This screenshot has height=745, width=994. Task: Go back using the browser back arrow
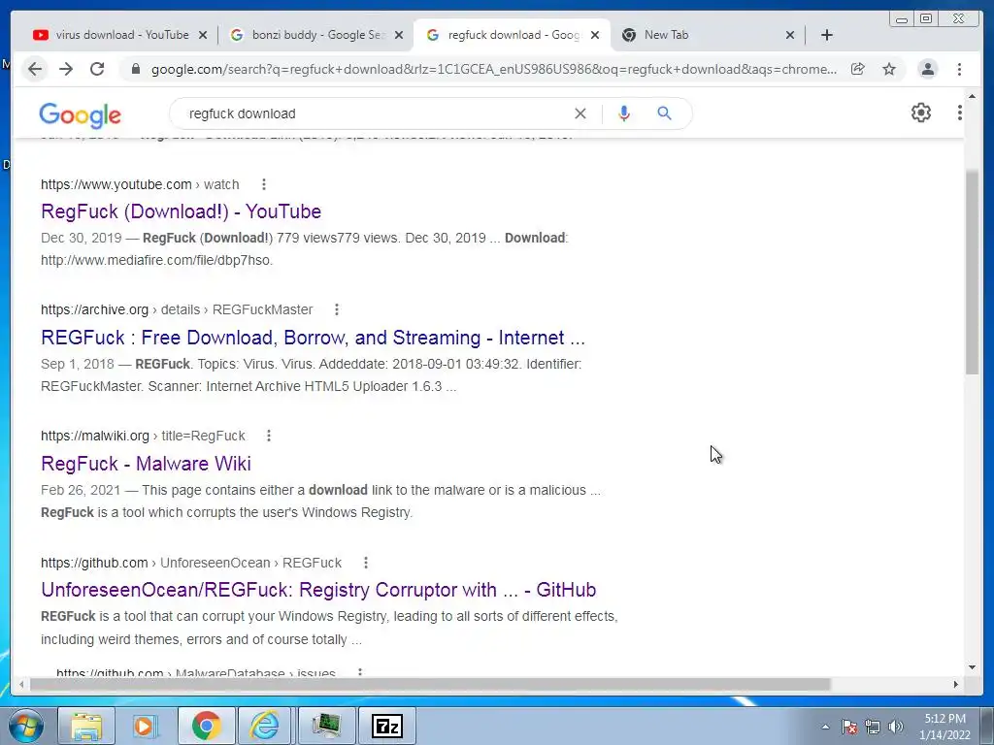(x=35, y=69)
